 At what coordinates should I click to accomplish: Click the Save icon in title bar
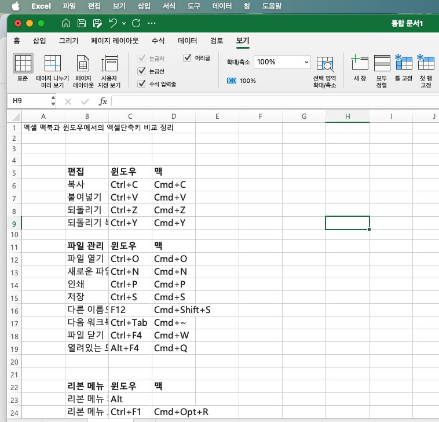point(82,23)
